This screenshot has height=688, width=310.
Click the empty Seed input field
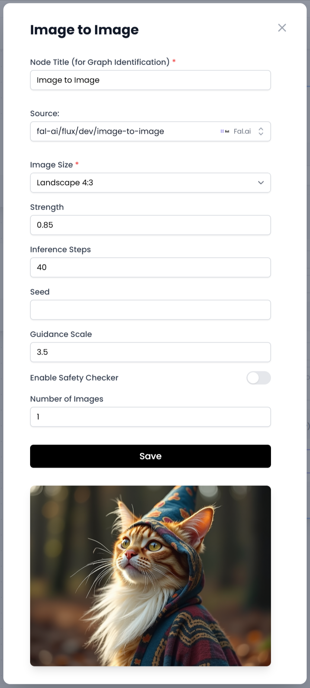click(150, 310)
